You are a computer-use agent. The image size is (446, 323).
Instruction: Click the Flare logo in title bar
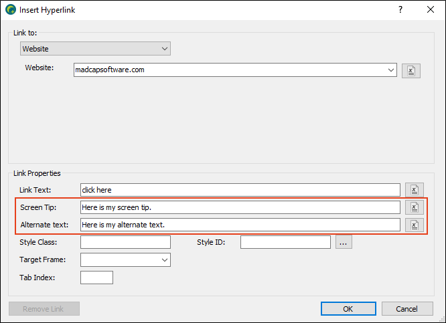coord(11,9)
